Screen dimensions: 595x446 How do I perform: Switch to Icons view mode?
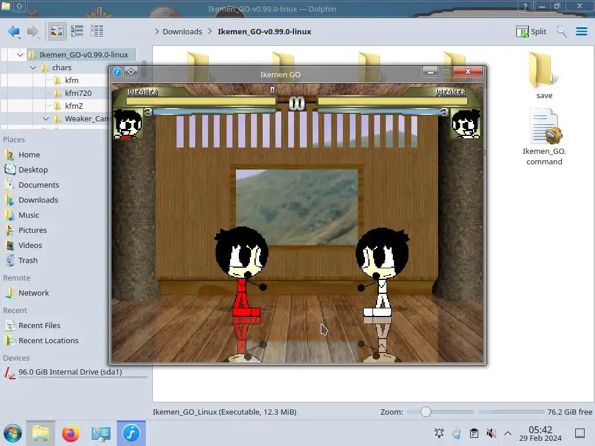coord(57,31)
